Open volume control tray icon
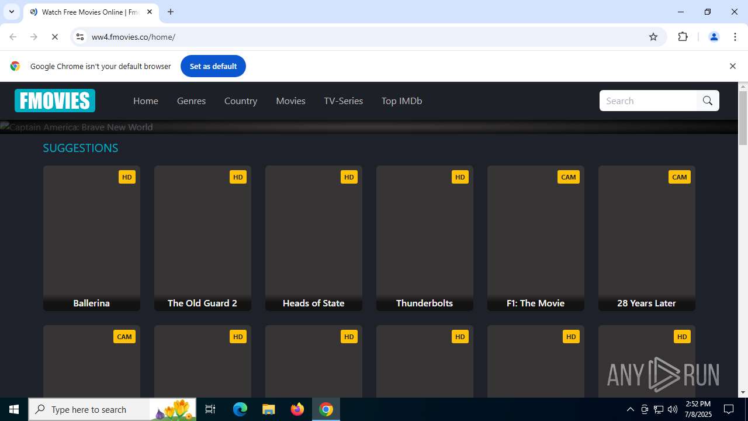 [673, 409]
